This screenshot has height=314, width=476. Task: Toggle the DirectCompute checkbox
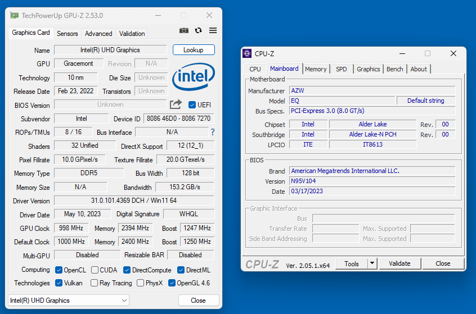[127, 270]
